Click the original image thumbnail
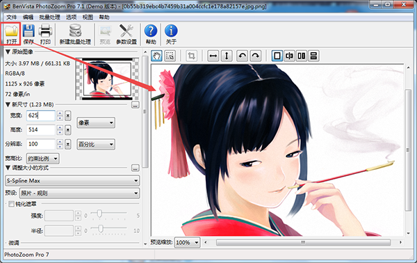Image resolution: width=417 pixels, height=263 pixels. tap(107, 79)
